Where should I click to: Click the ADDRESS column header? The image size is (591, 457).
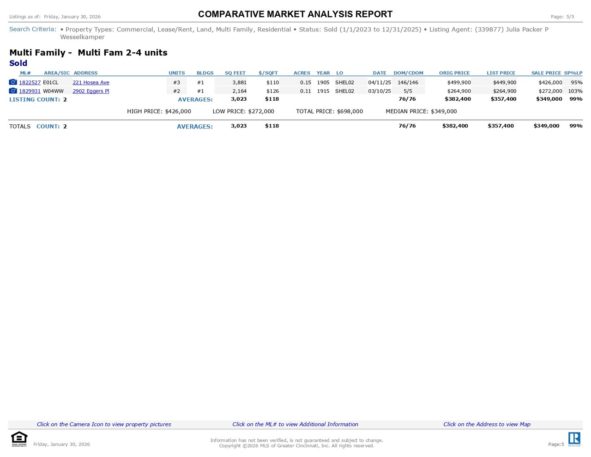(85, 73)
